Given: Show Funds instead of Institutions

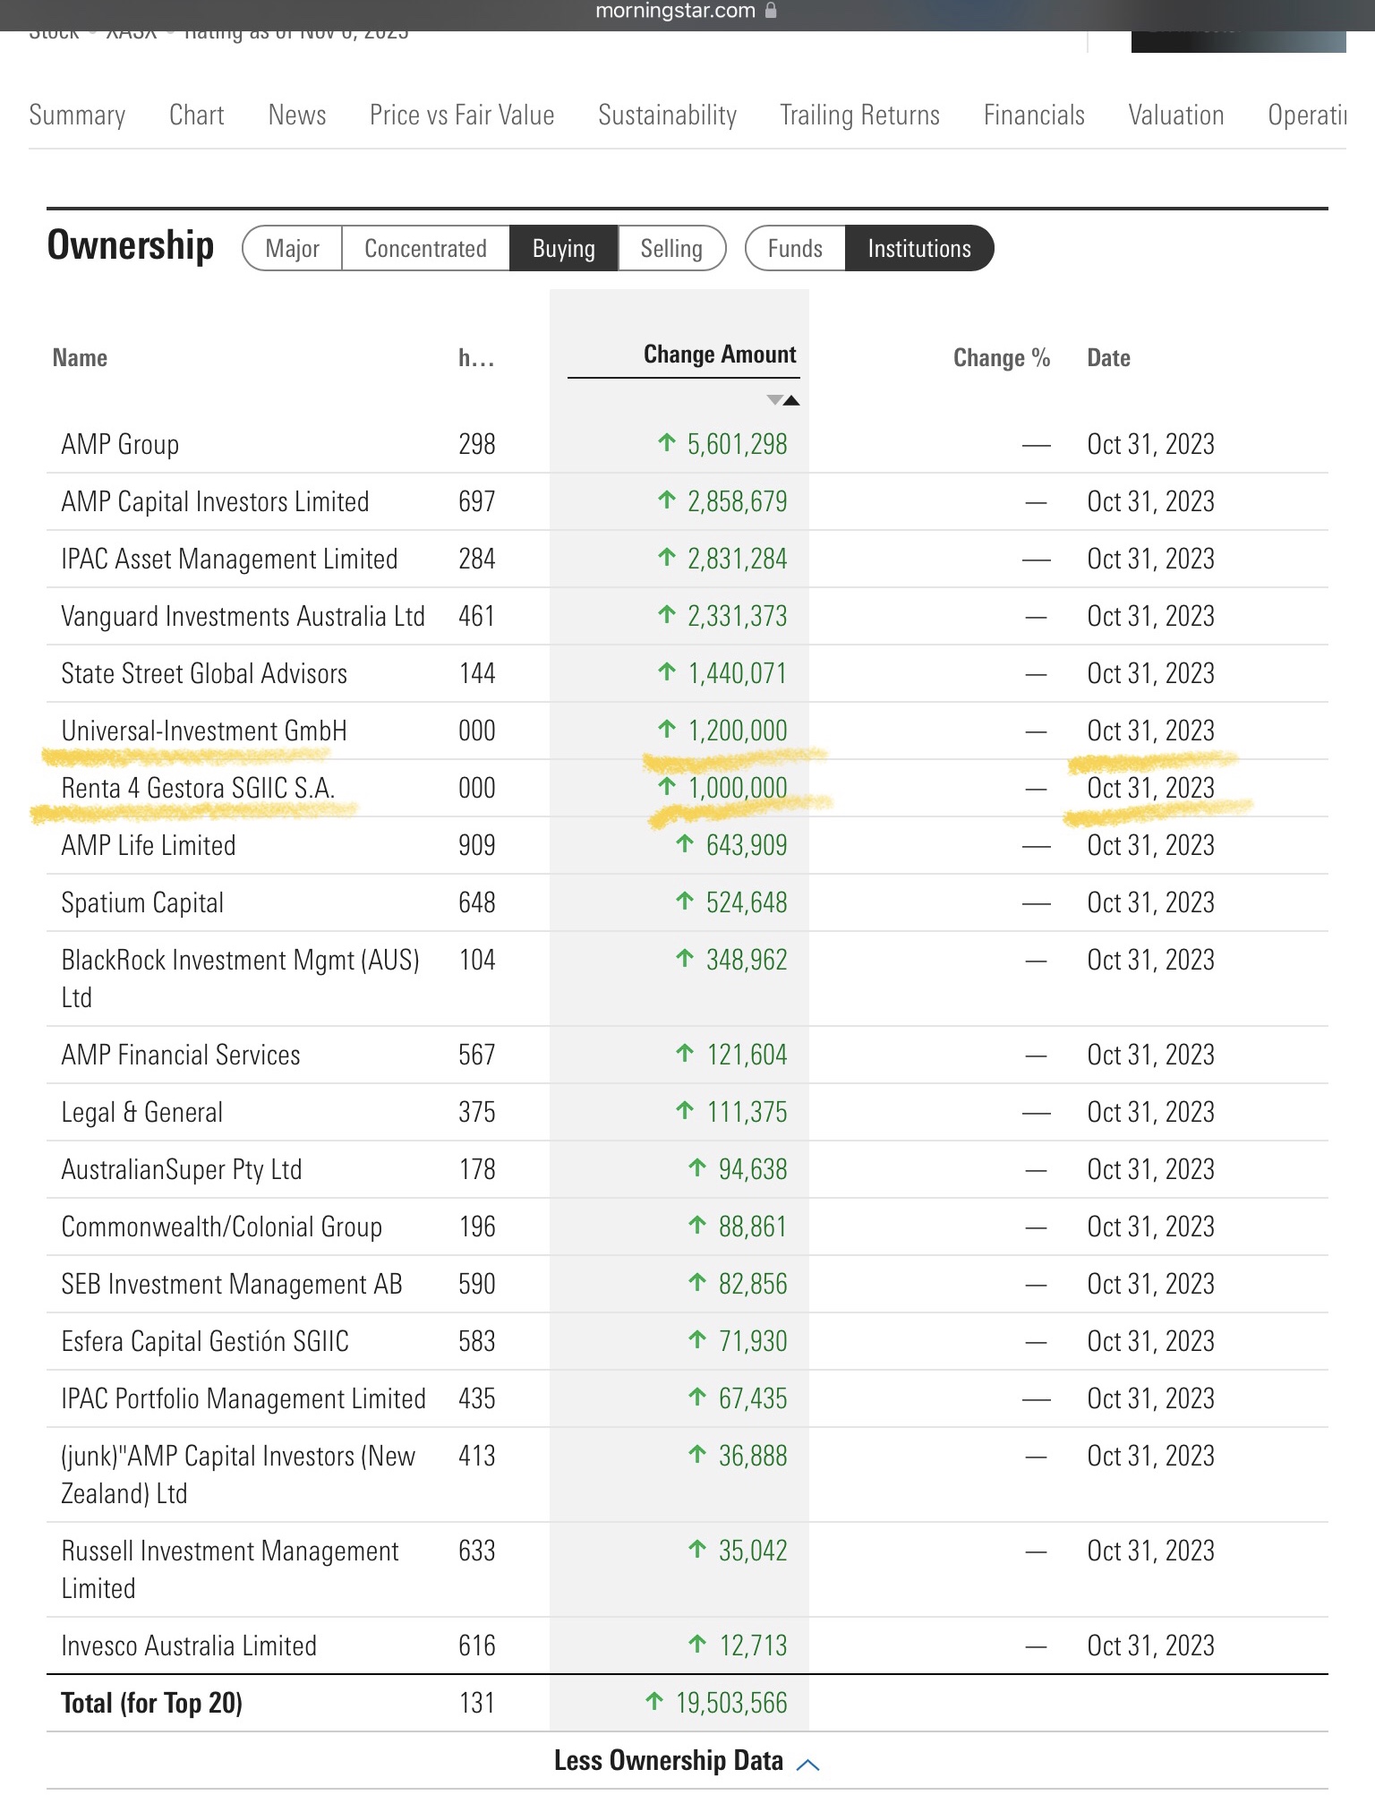Looking at the screenshot, I should (794, 248).
